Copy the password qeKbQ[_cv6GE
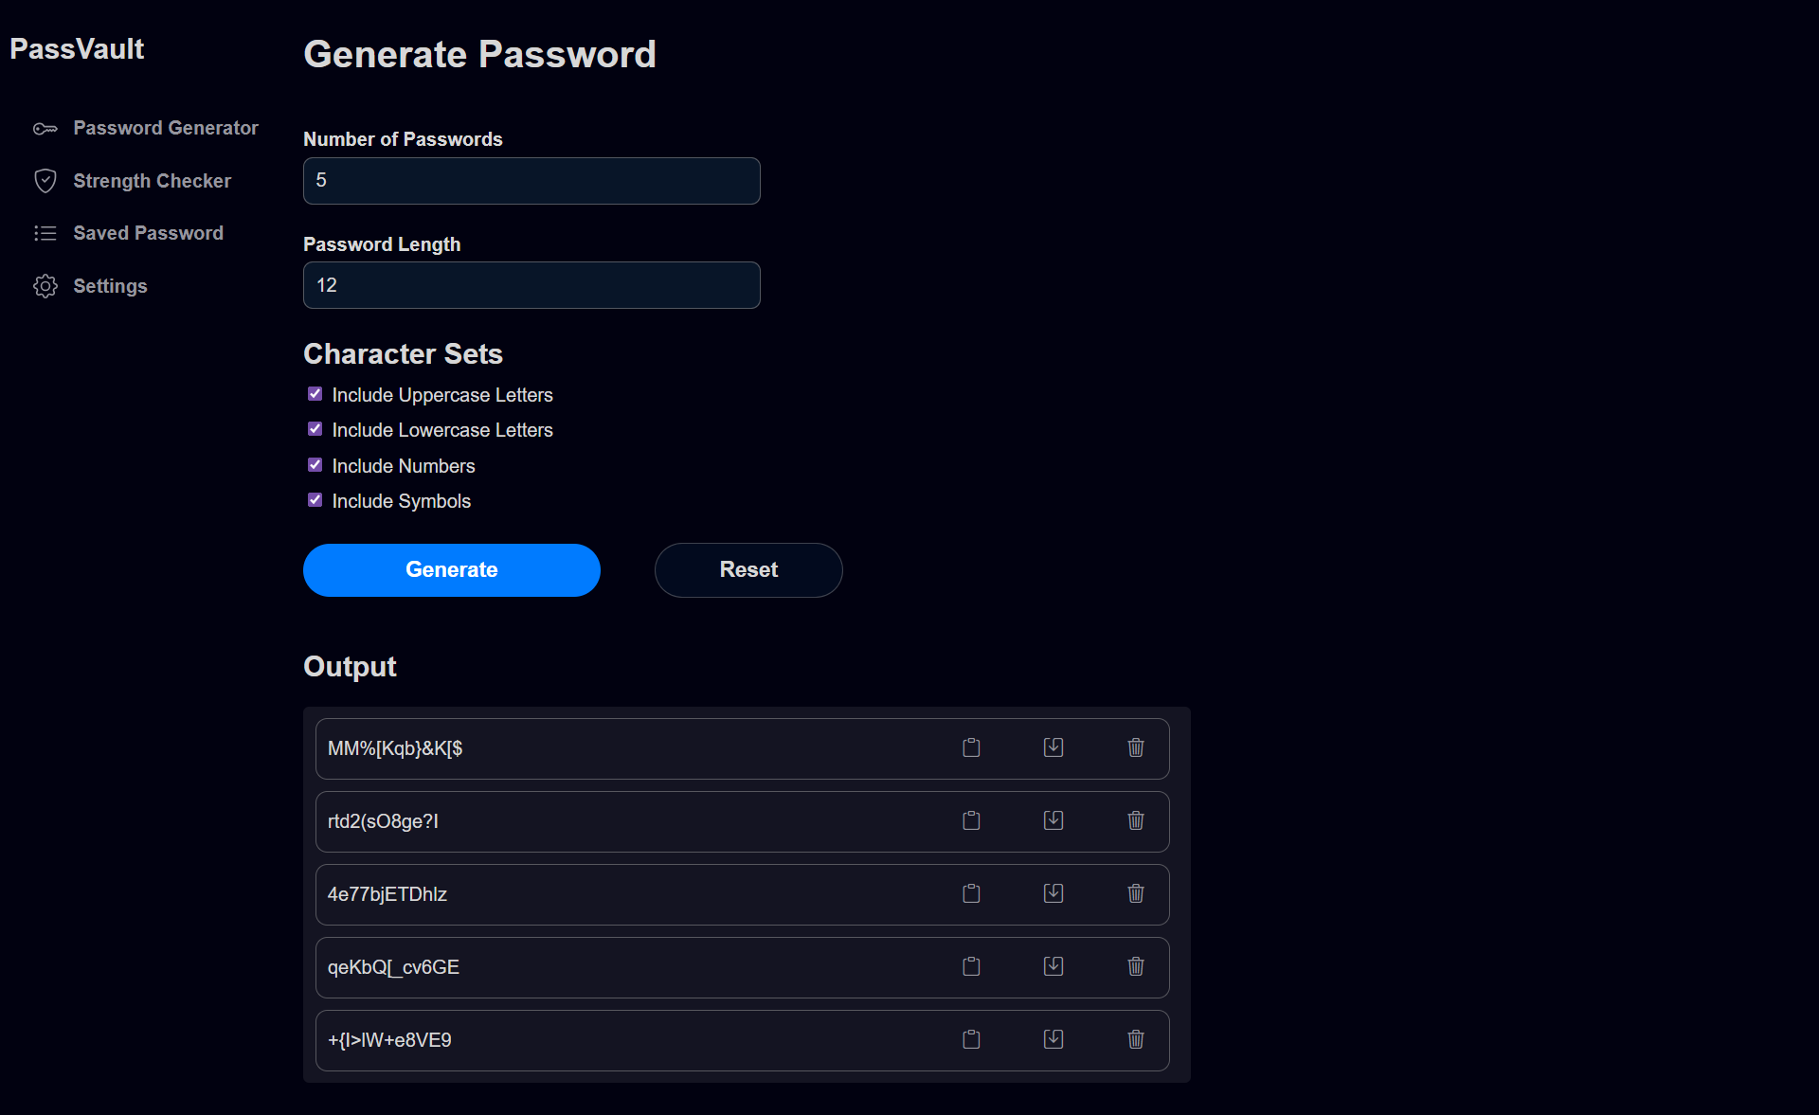Image resolution: width=1819 pixels, height=1115 pixels. tap(970, 967)
